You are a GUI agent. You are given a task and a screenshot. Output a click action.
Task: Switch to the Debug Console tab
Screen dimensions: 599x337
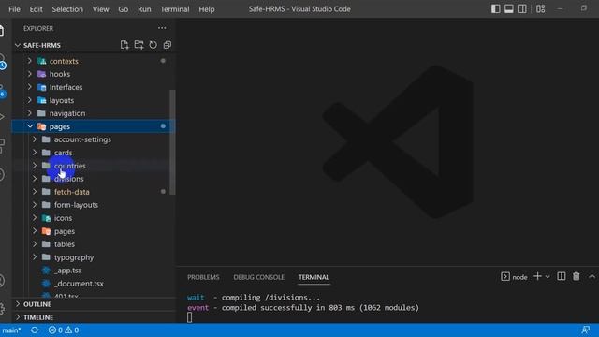coord(258,277)
